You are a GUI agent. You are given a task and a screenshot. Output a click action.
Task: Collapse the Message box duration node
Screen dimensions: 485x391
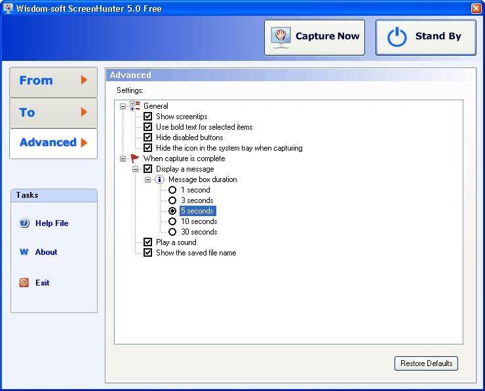coord(147,179)
